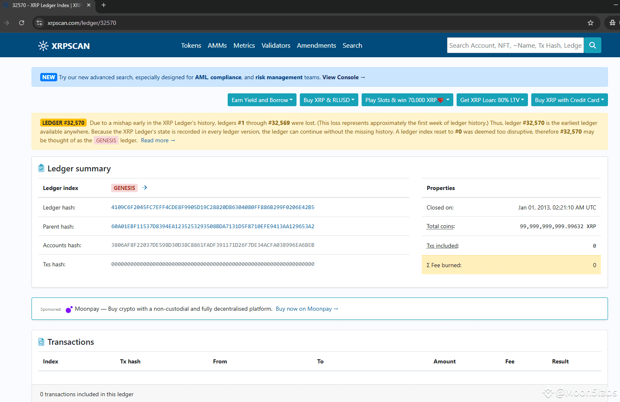The height and width of the screenshot is (402, 620).
Task: Reload the page using refresh icon
Action: [x=22, y=23]
